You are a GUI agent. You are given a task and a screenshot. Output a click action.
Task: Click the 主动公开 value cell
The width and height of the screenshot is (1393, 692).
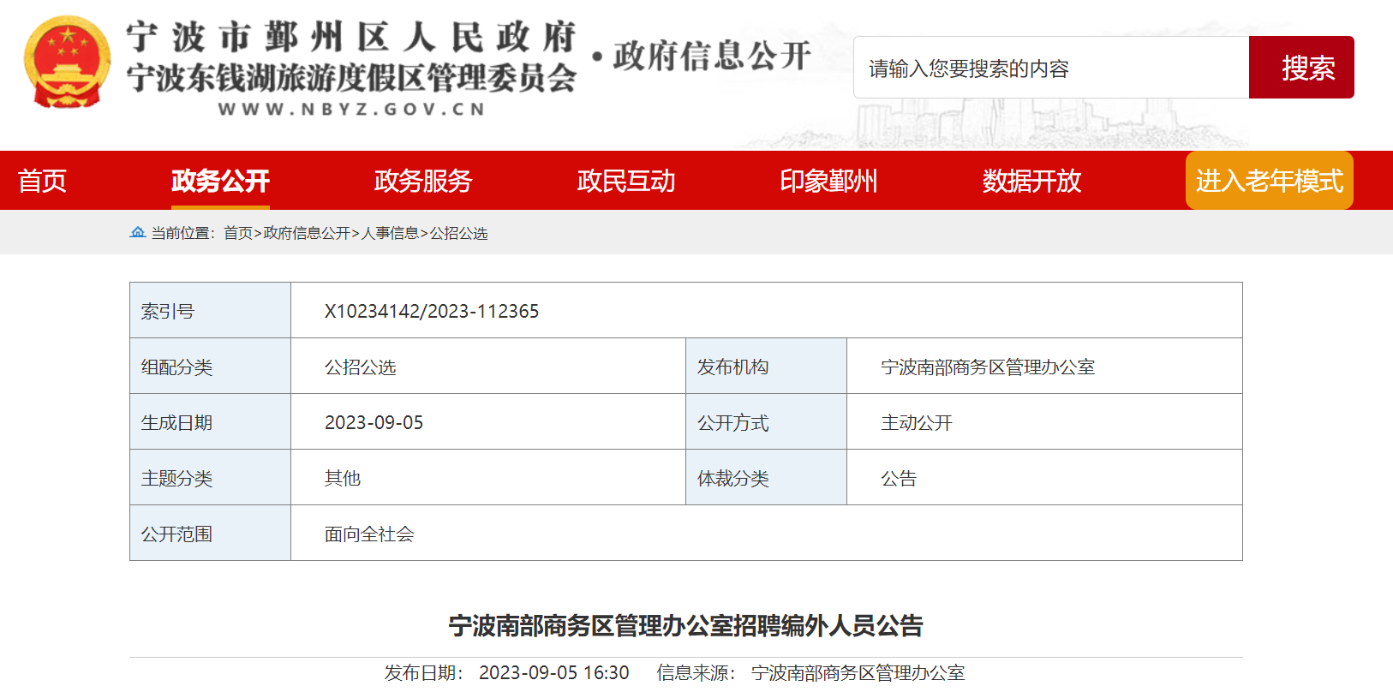1044,421
